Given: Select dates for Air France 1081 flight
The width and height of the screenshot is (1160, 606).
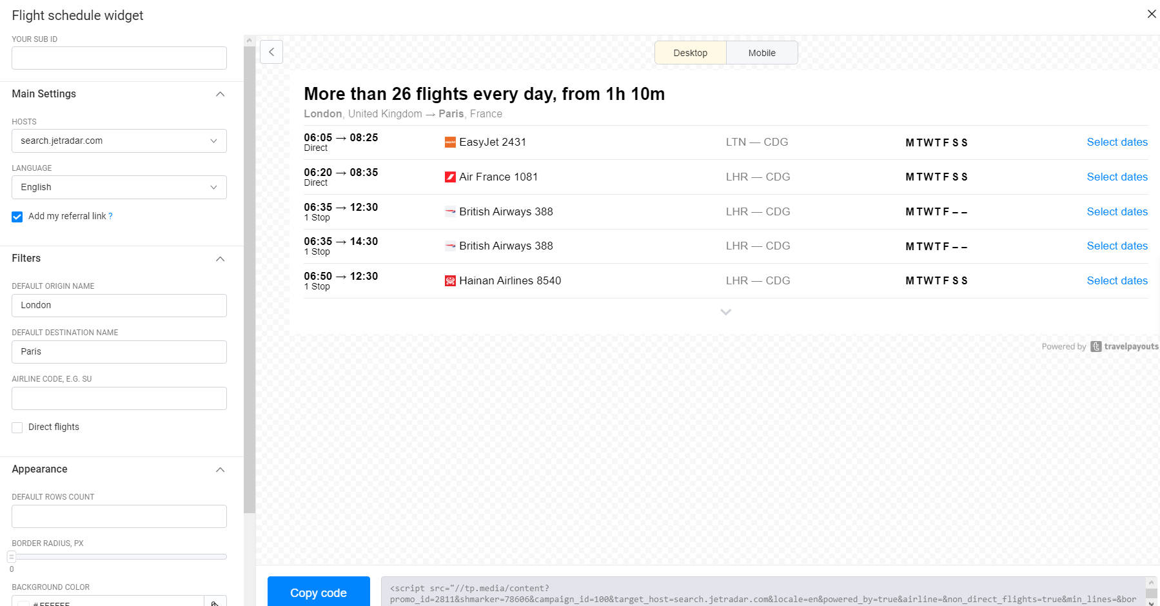Looking at the screenshot, I should [1117, 177].
